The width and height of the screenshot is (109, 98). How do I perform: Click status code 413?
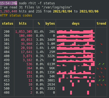[7, 80]
